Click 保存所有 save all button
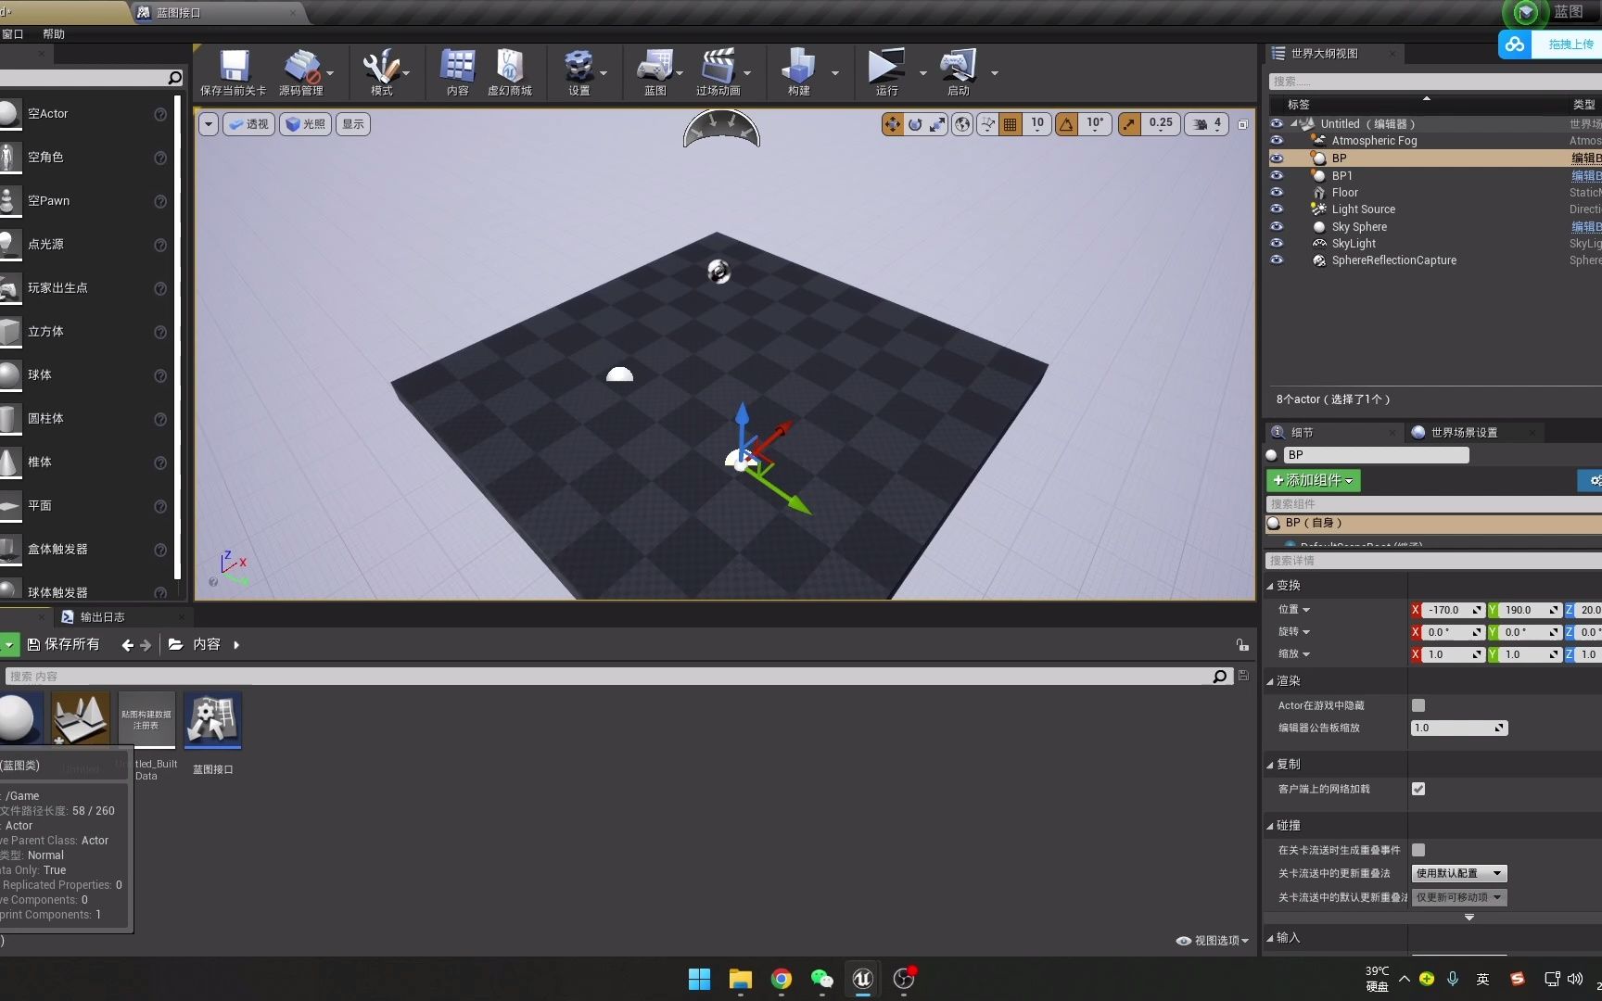Image resolution: width=1602 pixels, height=1001 pixels. pos(64,645)
